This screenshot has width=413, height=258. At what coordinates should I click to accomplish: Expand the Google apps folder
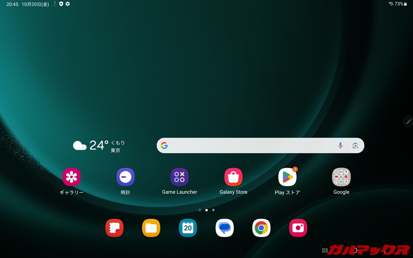[341, 177]
